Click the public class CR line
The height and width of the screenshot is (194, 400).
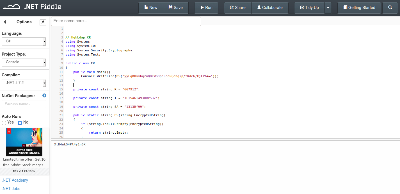[80, 63]
